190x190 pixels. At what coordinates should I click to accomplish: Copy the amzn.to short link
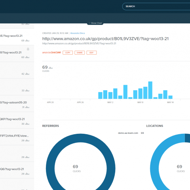(x=68, y=53)
